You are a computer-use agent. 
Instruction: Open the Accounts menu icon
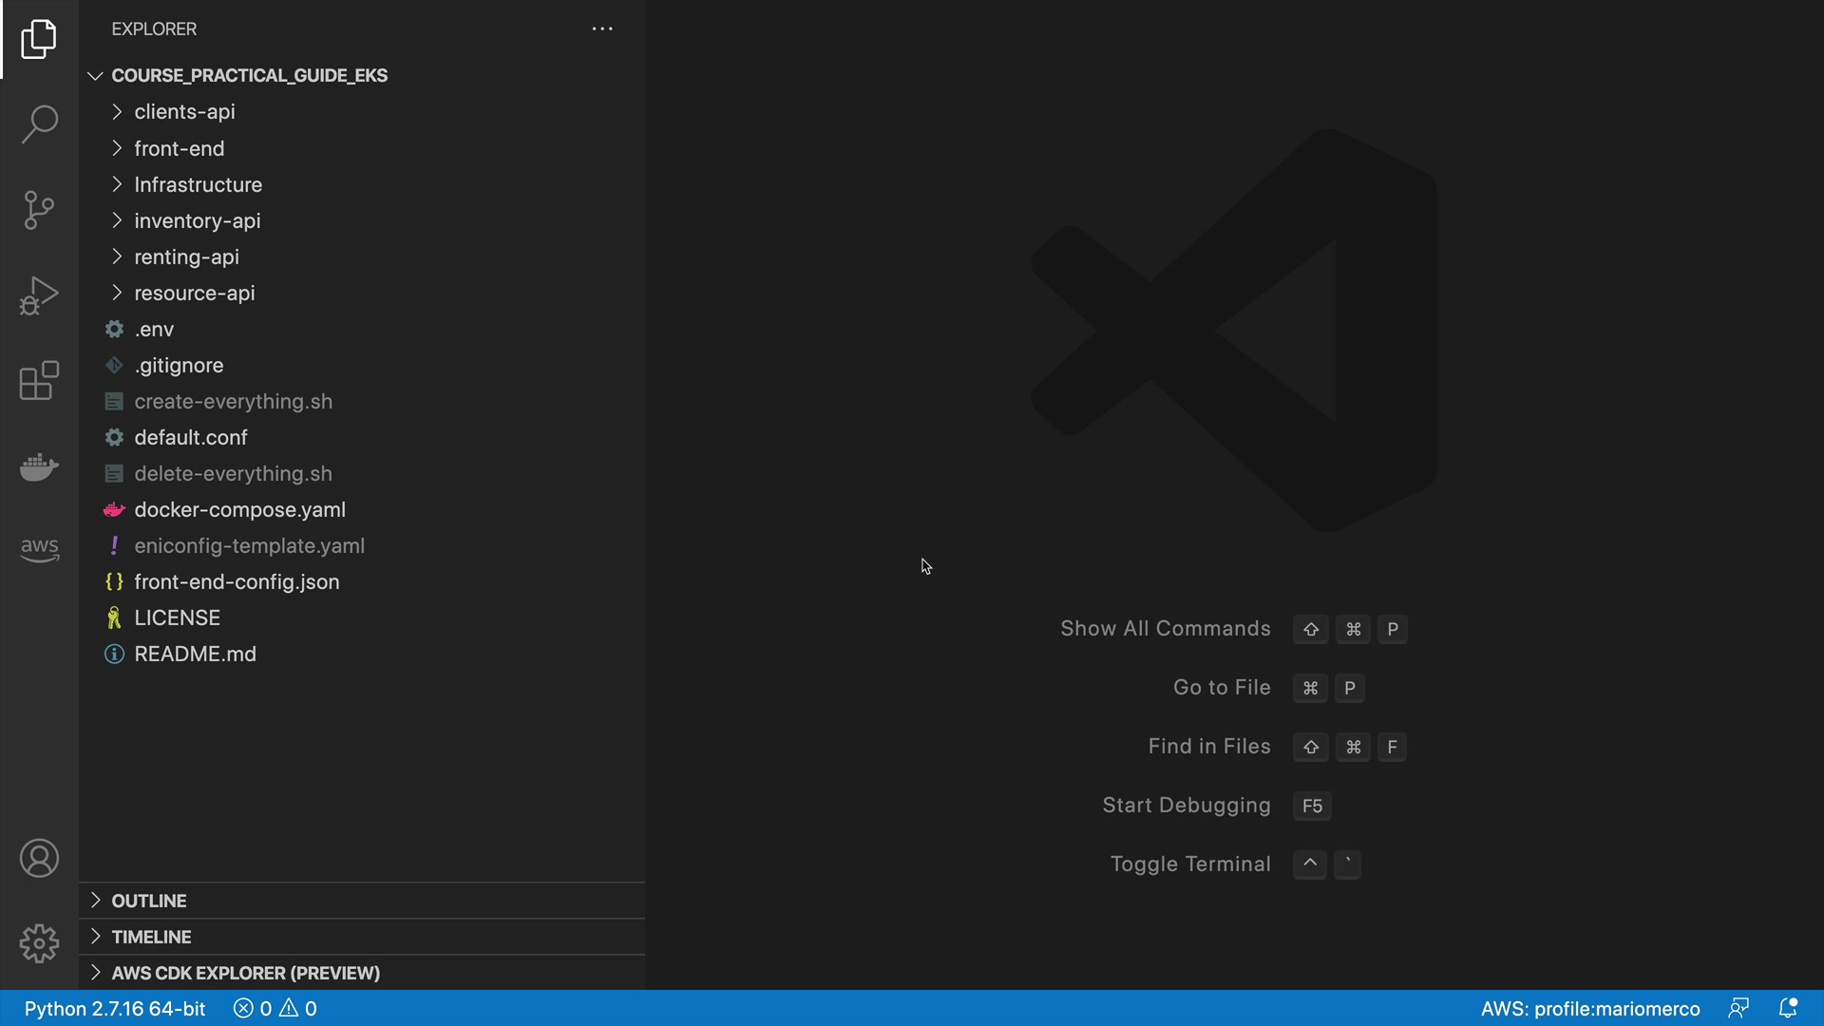click(x=39, y=859)
